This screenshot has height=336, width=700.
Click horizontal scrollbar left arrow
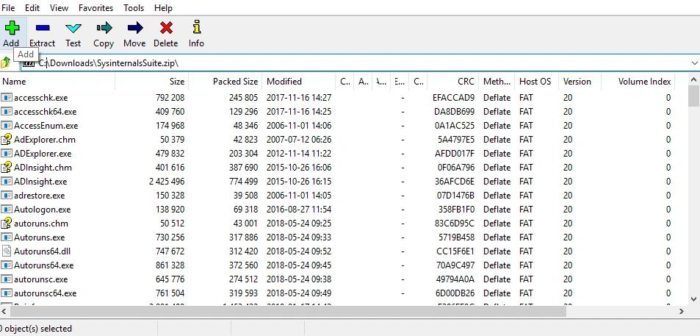(4, 311)
